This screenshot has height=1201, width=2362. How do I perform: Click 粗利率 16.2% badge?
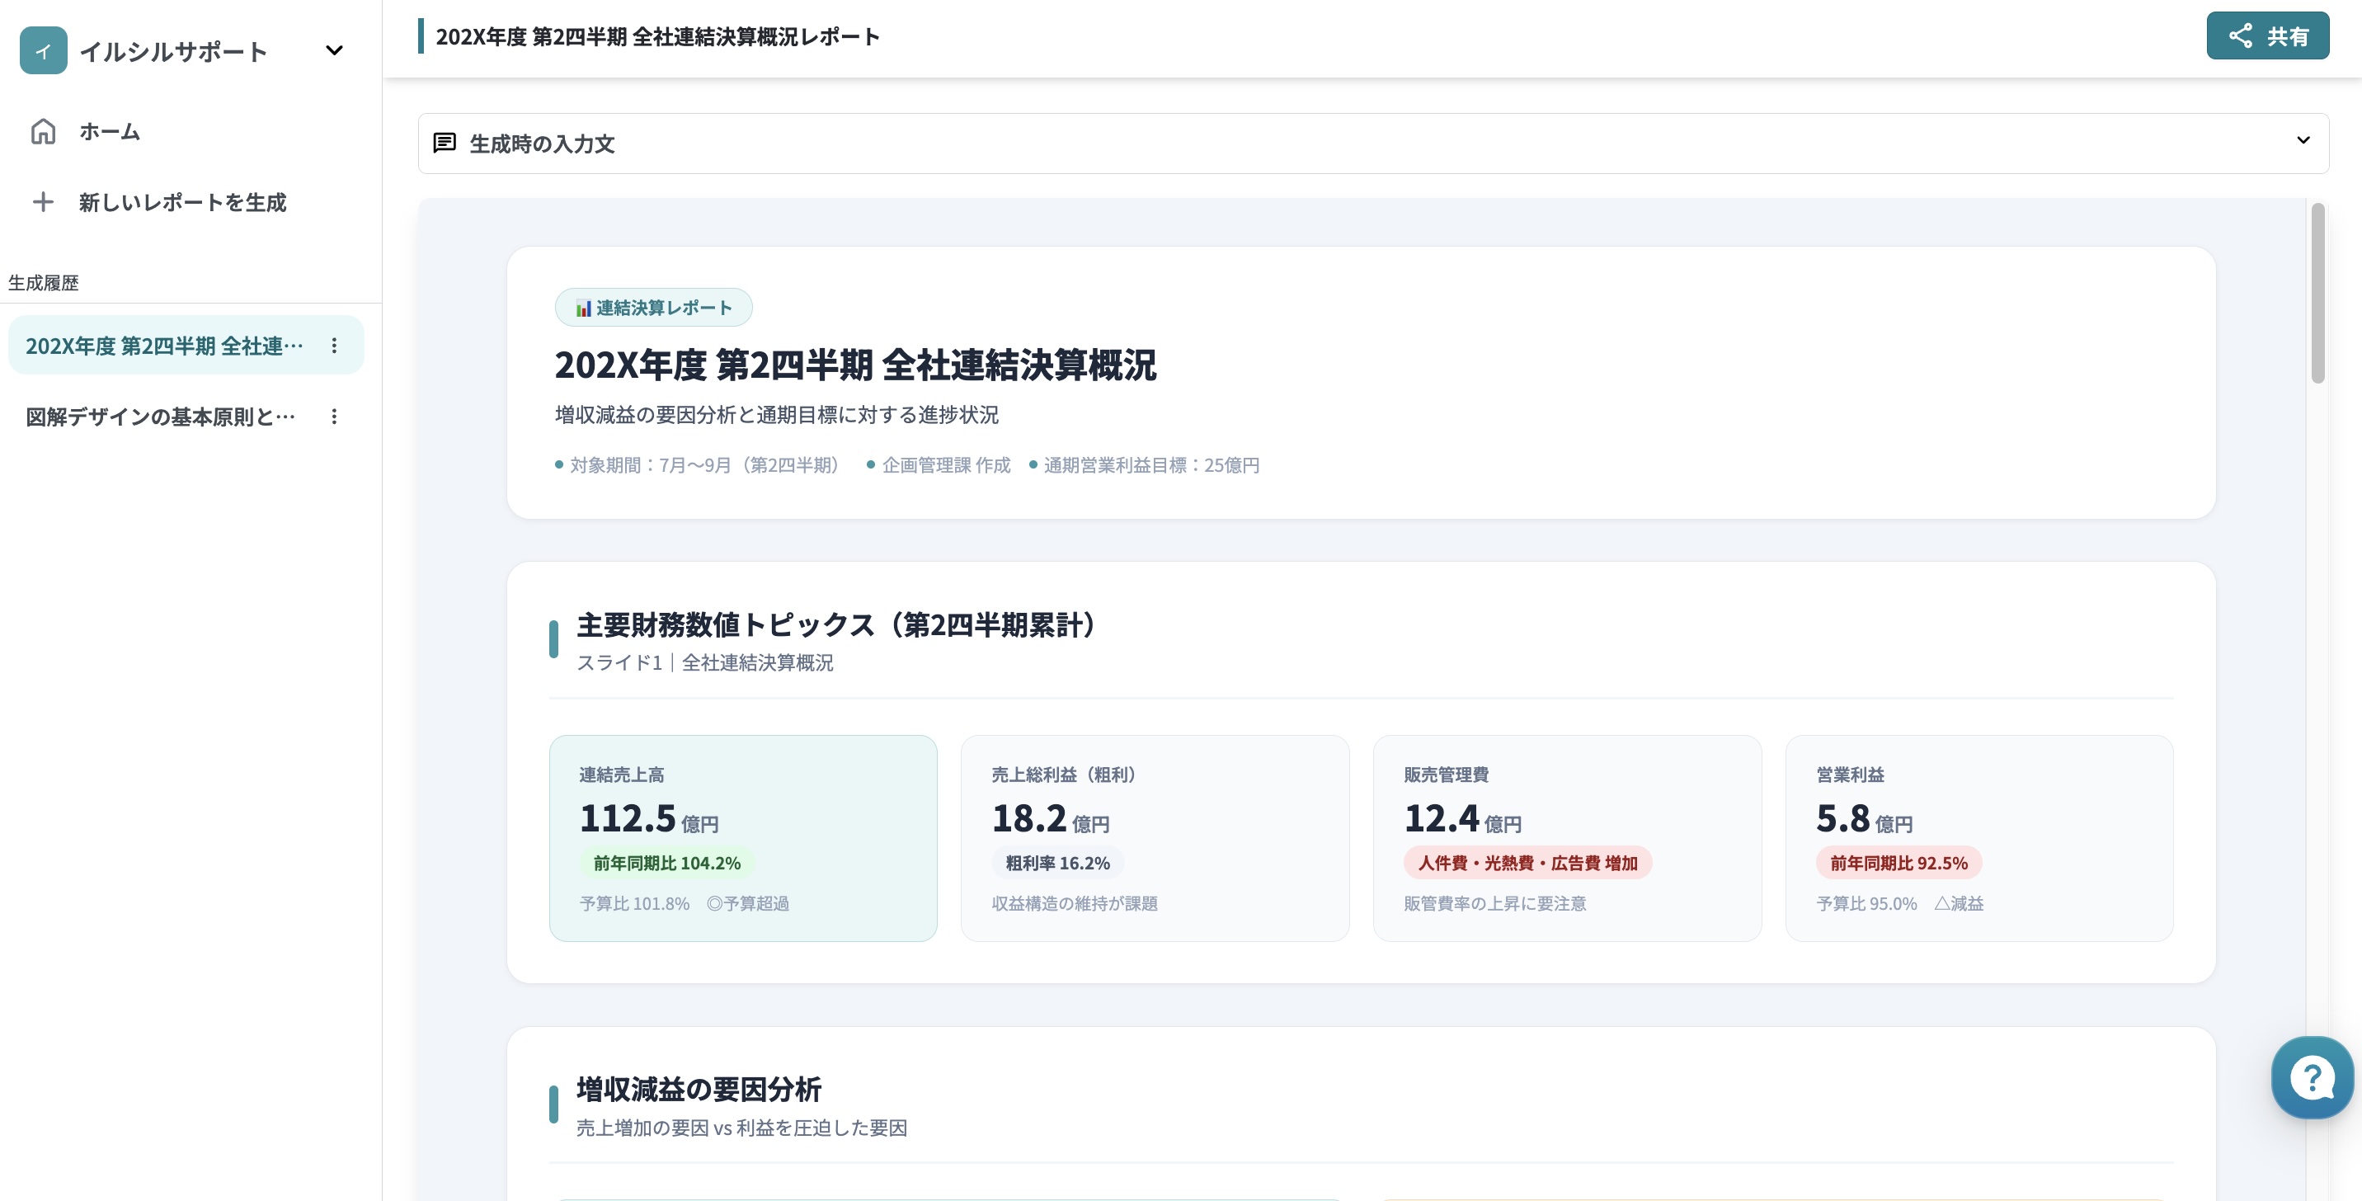pyautogui.click(x=1058, y=863)
